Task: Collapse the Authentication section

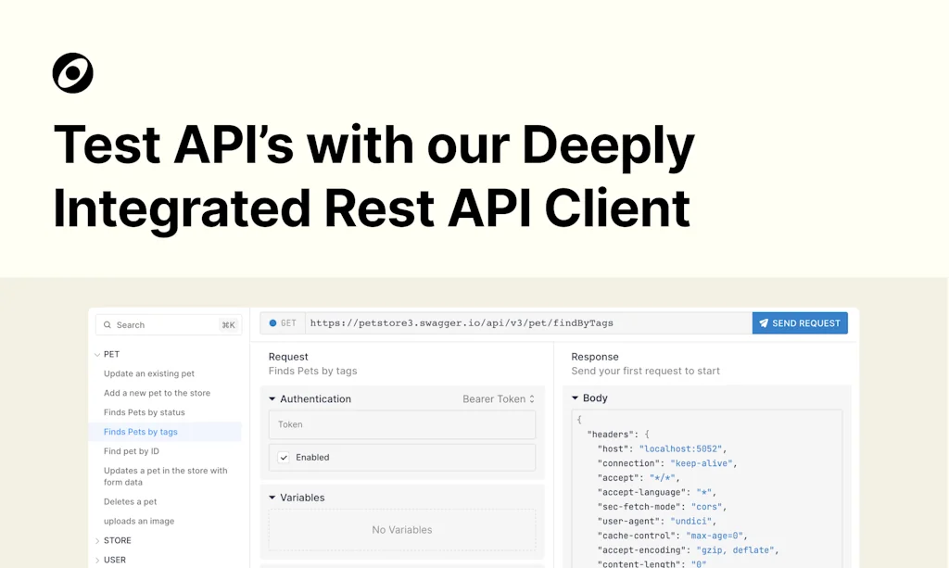Action: coord(272,399)
